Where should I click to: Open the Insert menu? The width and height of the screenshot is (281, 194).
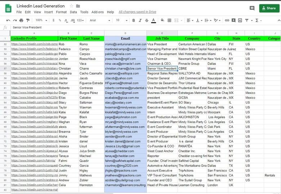click(x=48, y=12)
